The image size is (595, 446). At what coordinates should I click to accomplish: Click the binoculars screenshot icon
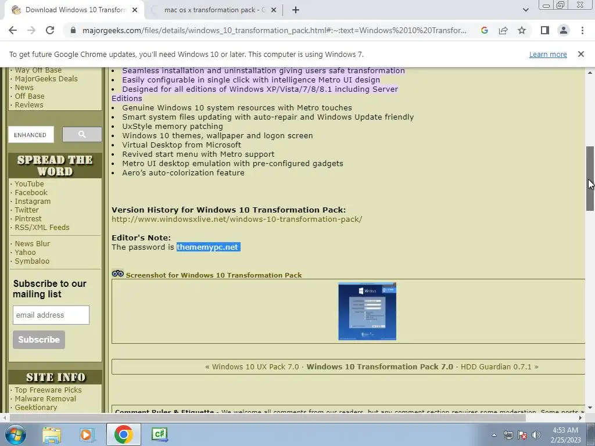117,274
